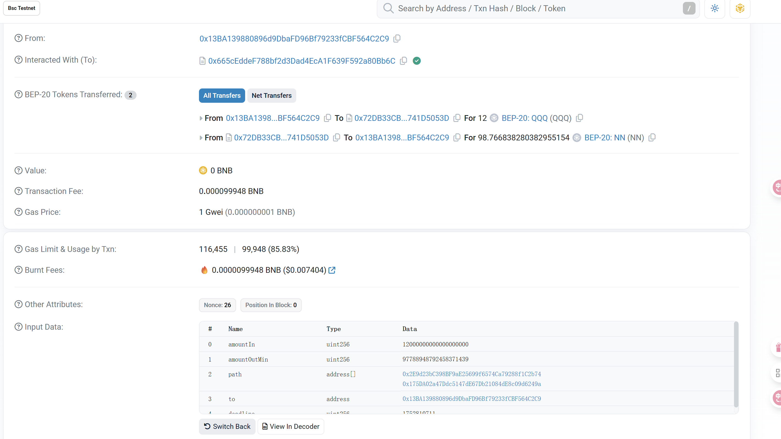Click help icon beside Input Data
The width and height of the screenshot is (781, 439).
point(18,327)
